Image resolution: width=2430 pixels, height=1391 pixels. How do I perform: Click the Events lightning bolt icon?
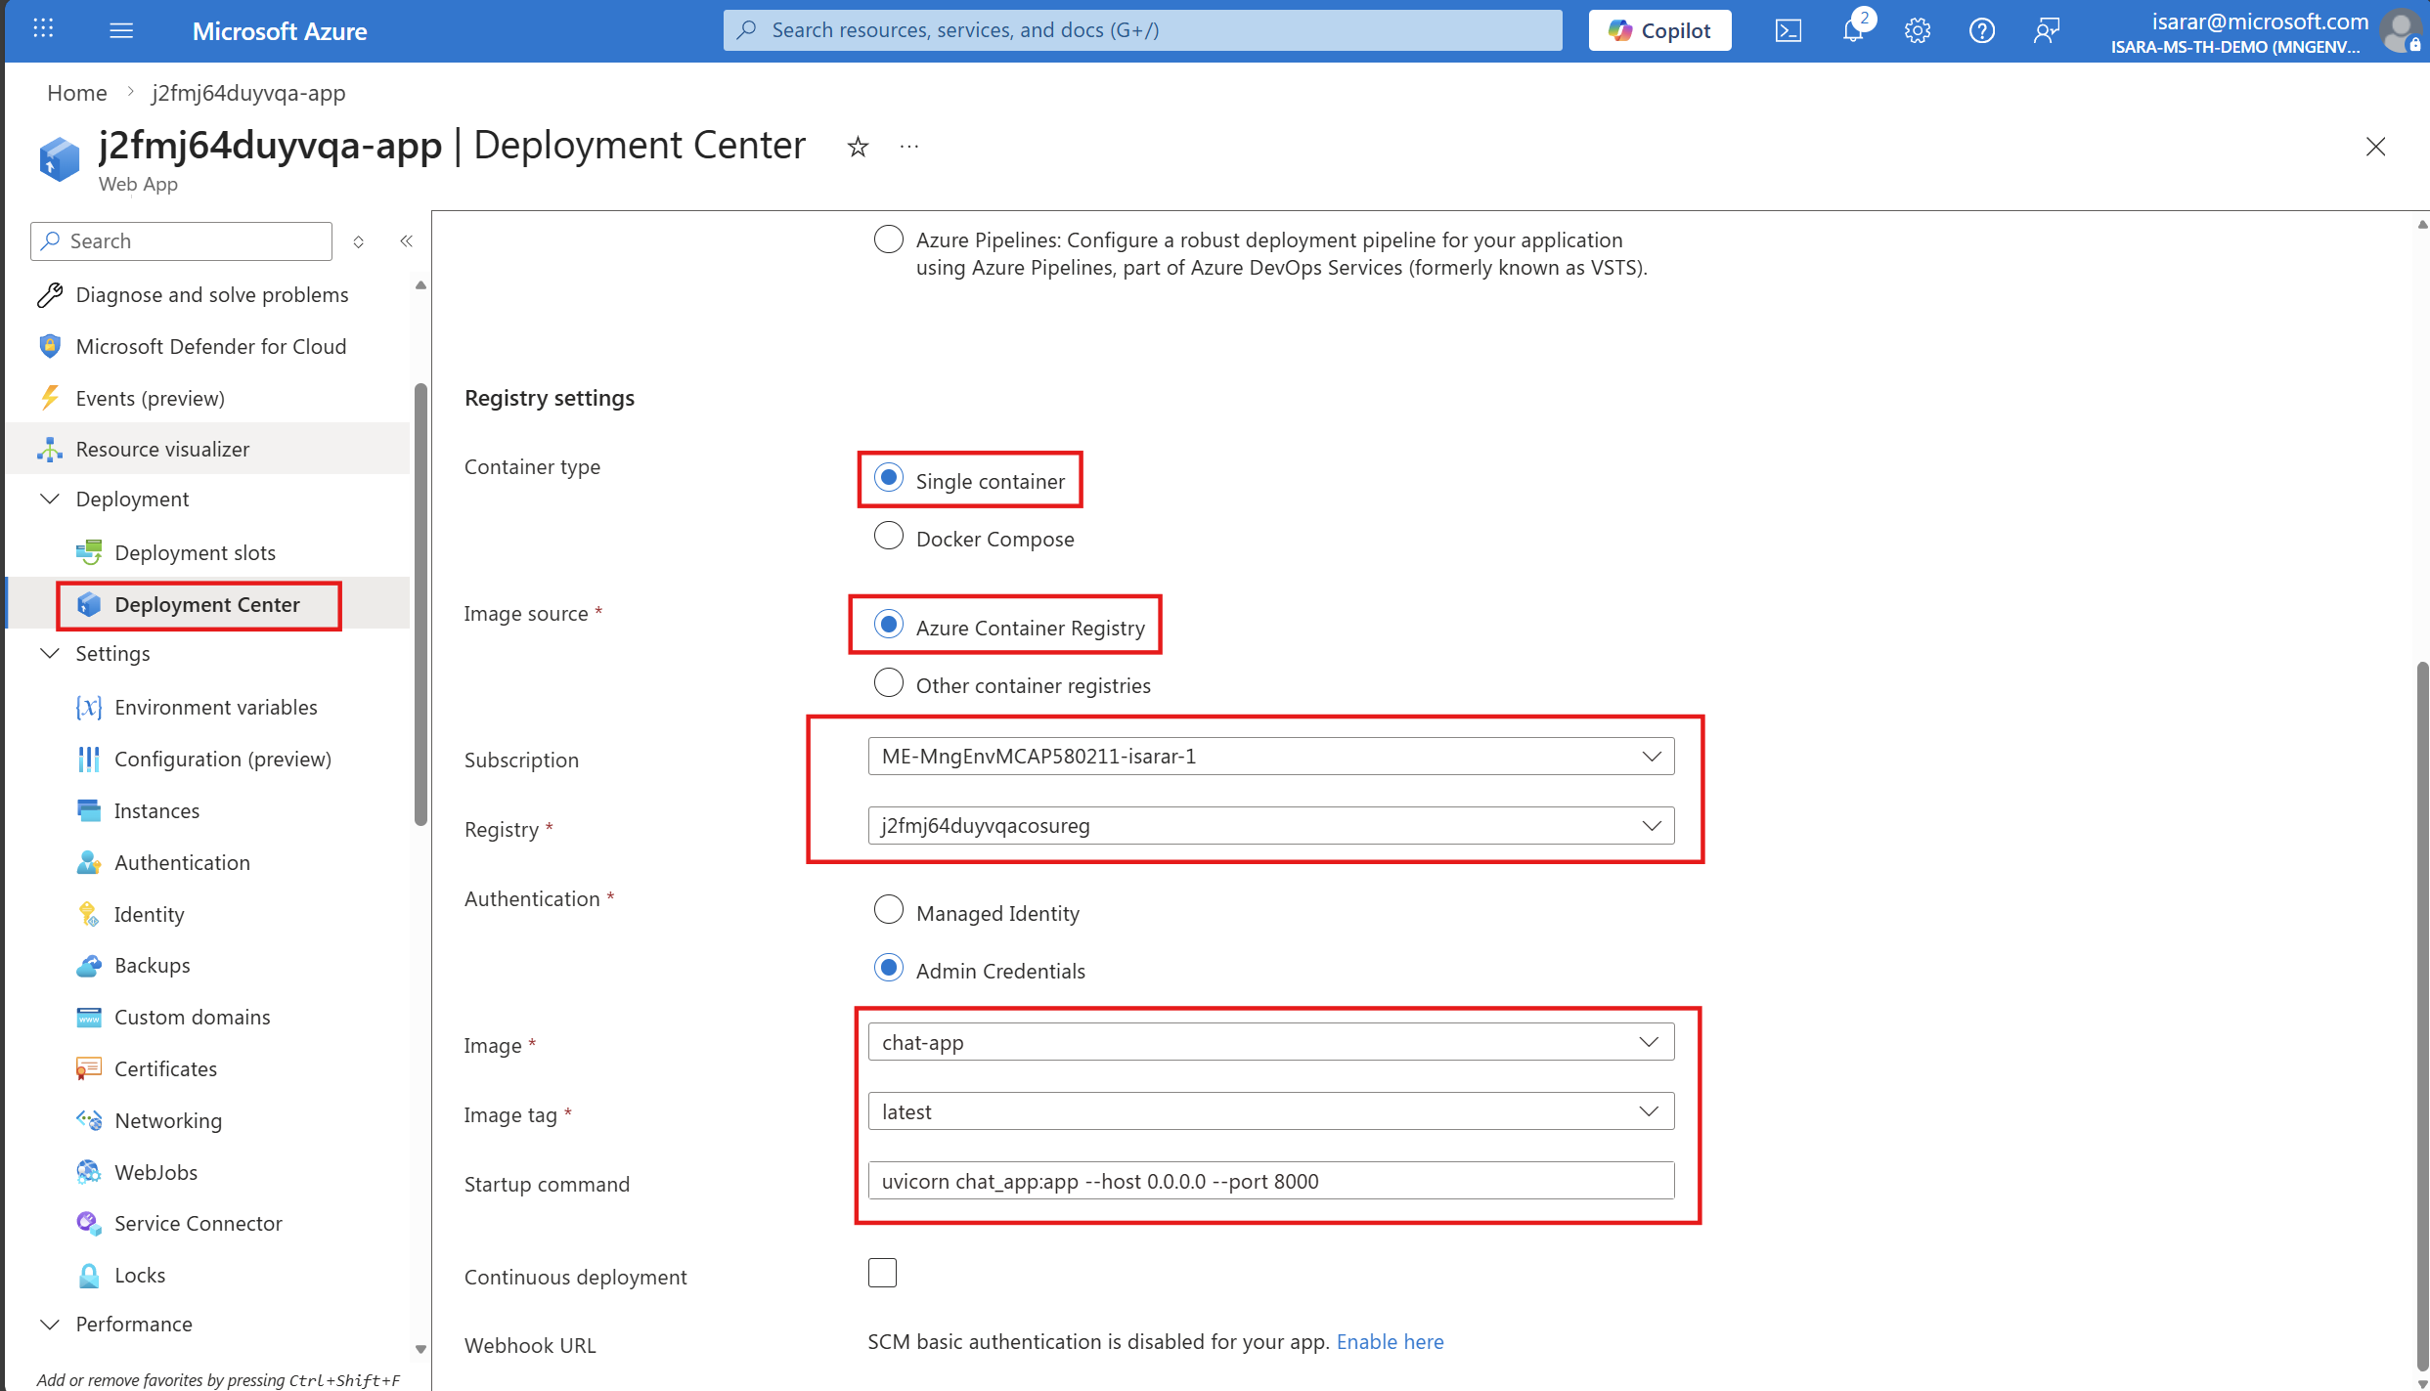click(50, 398)
